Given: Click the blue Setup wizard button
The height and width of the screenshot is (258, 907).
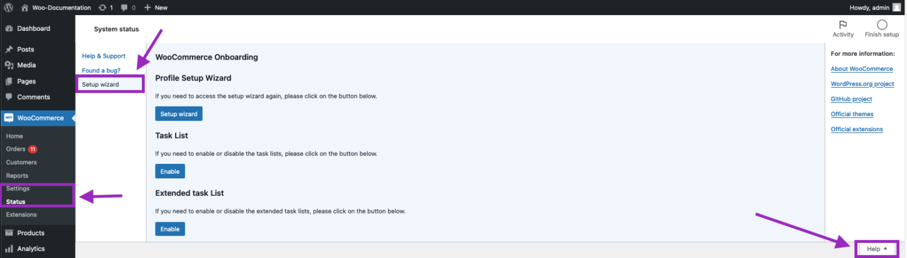Looking at the screenshot, I should coord(179,114).
